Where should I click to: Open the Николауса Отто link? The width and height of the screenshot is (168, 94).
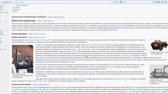click(x=83, y=26)
